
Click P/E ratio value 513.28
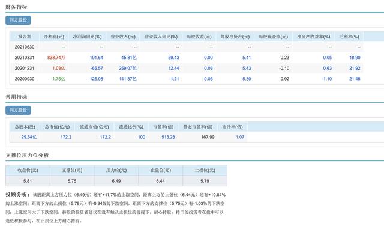point(168,137)
